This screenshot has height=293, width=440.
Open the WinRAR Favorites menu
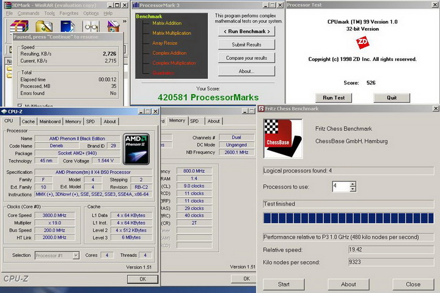click(68, 13)
